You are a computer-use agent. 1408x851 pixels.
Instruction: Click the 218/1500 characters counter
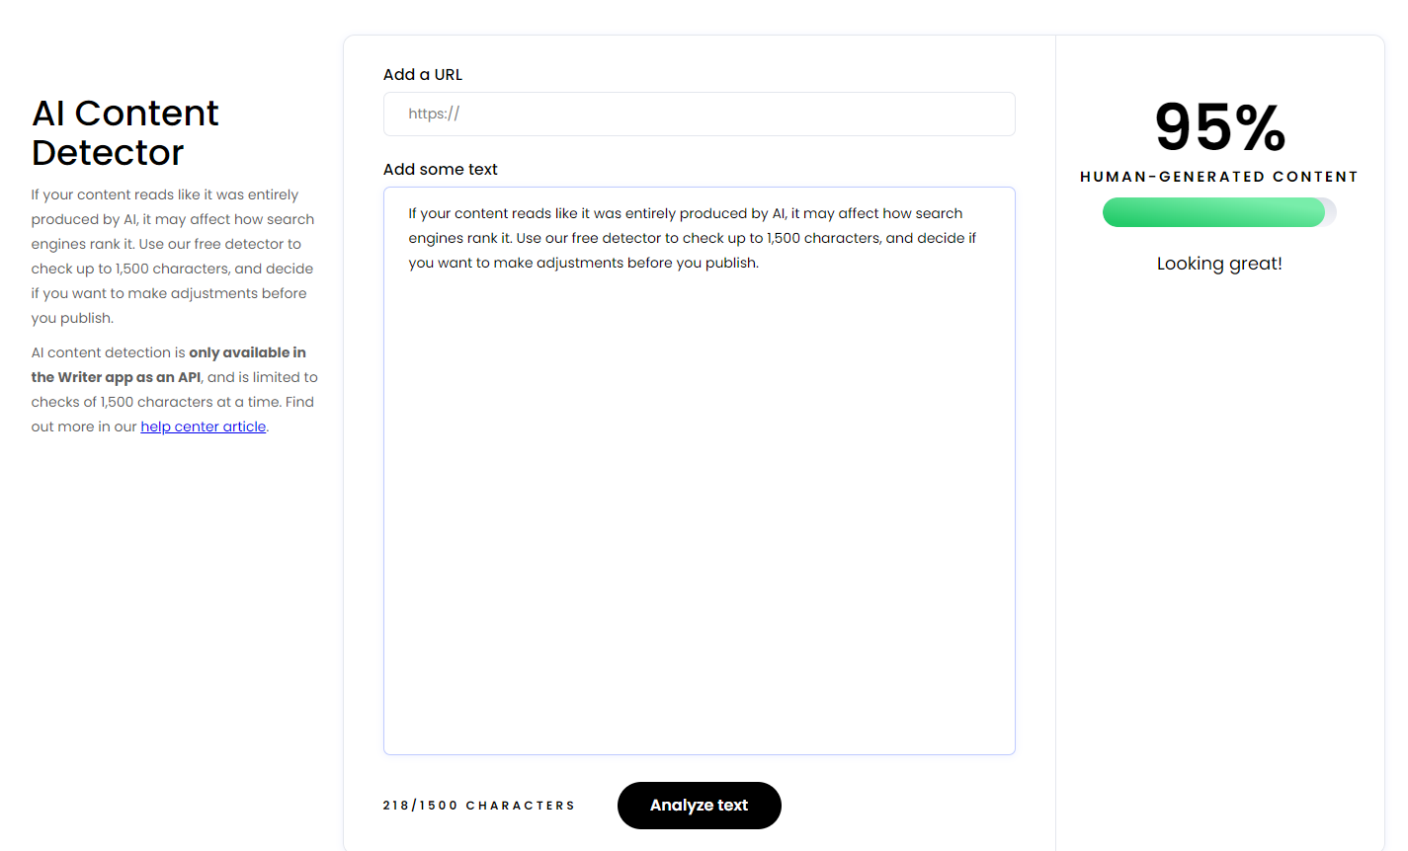point(478,806)
